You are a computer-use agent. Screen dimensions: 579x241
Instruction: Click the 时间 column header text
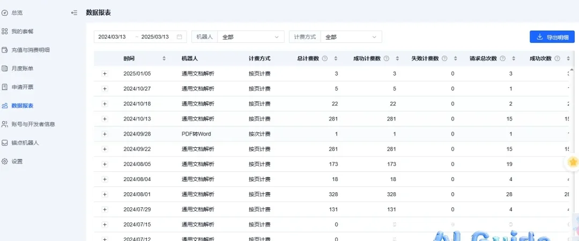click(129, 58)
